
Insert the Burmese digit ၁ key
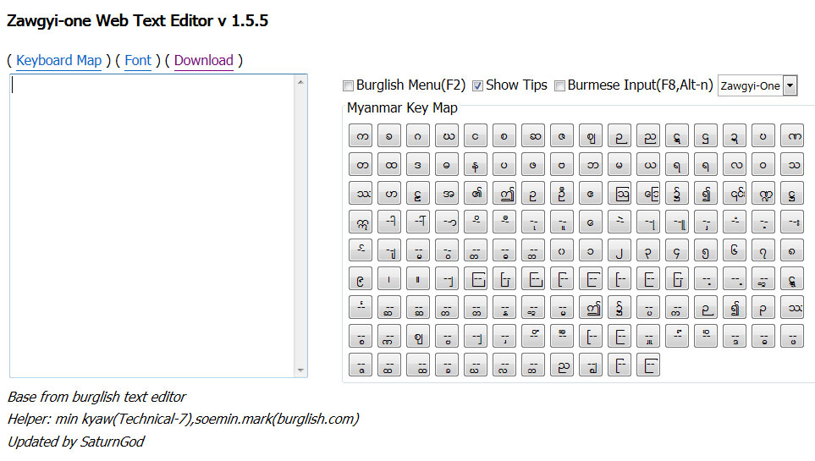pyautogui.click(x=591, y=251)
